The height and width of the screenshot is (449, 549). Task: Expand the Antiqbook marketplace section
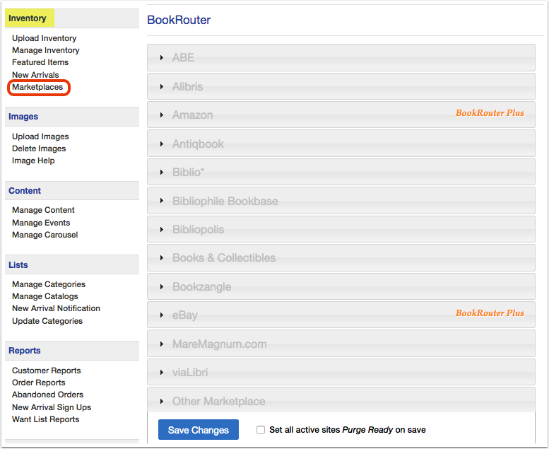click(x=341, y=144)
